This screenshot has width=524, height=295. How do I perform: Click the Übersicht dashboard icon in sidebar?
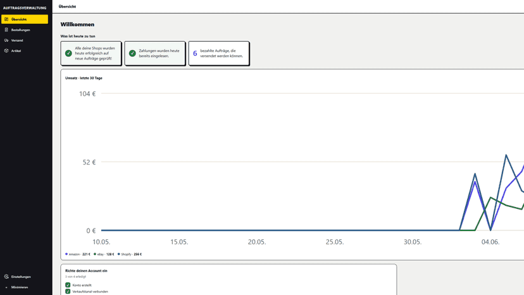(6, 20)
